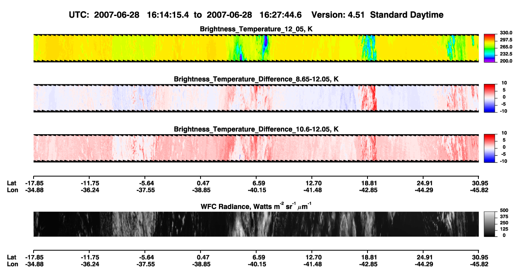
Task: Click the grayscale WFC Radiance image strip
Action: tap(256, 224)
